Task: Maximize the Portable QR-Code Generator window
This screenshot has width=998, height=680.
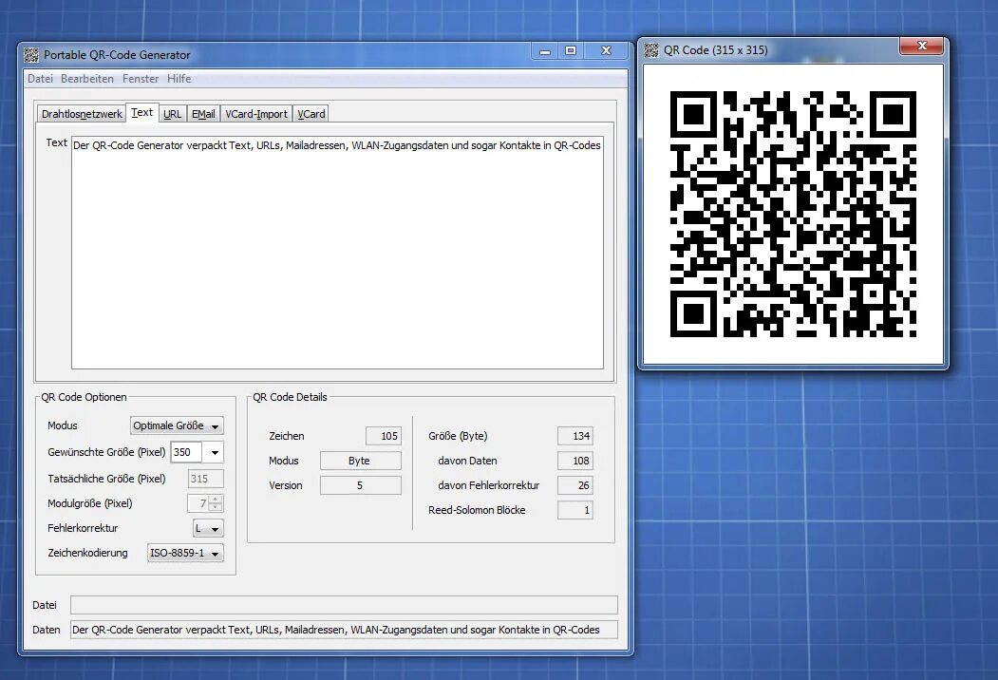Action: [571, 51]
